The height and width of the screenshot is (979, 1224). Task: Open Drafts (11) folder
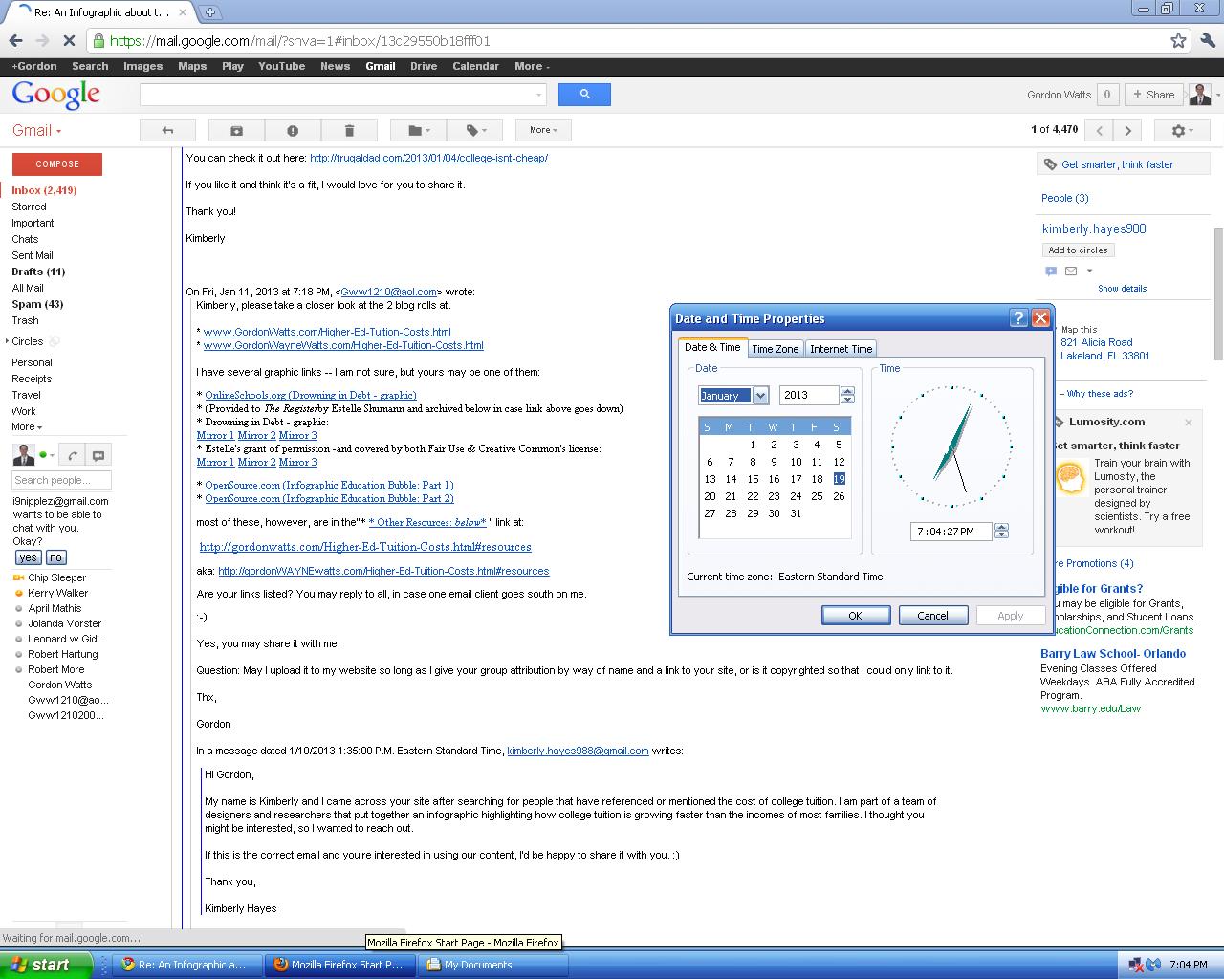coord(38,272)
